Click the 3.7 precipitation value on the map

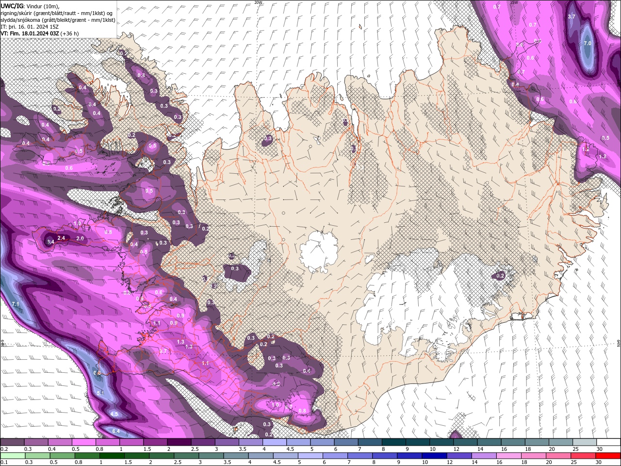coord(572,17)
